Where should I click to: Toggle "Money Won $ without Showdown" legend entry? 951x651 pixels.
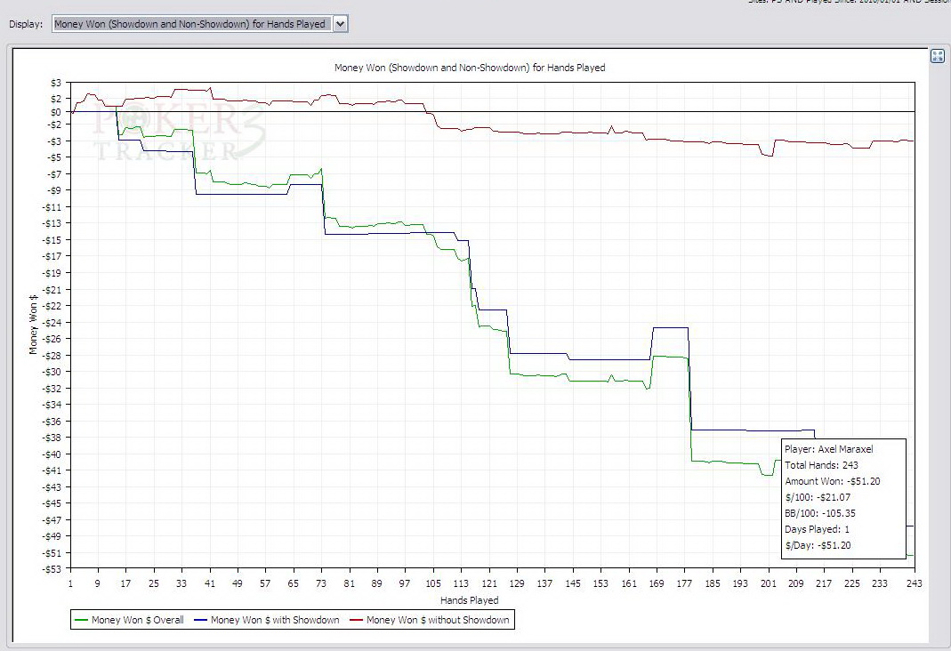438,620
